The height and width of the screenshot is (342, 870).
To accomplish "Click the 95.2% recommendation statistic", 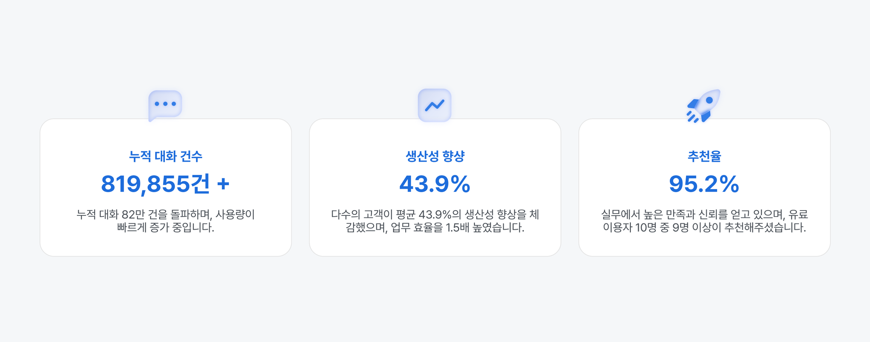I will (704, 184).
